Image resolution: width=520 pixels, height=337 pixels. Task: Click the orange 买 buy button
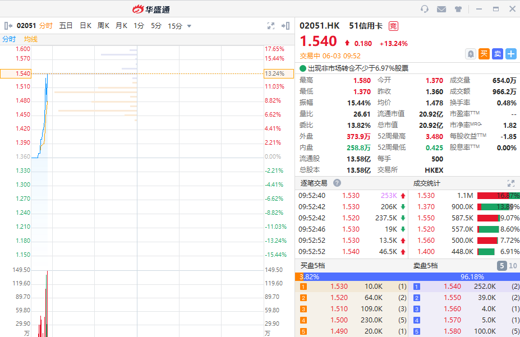pos(484,54)
